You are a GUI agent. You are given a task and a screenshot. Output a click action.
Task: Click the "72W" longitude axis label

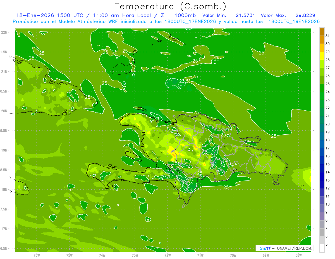point(167,255)
